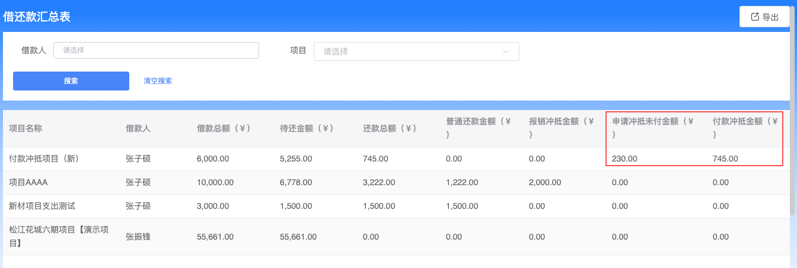Open the 项目 dropdown selector
Viewport: 797px width, 268px height.
pyautogui.click(x=416, y=51)
